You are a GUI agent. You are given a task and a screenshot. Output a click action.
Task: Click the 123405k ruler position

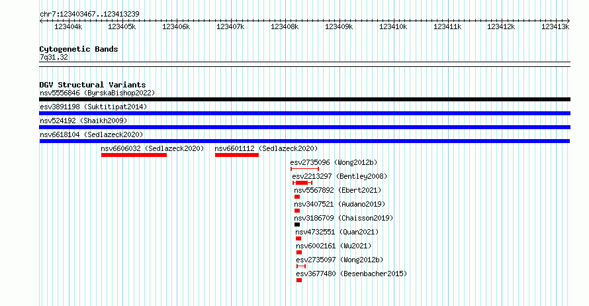(x=122, y=26)
